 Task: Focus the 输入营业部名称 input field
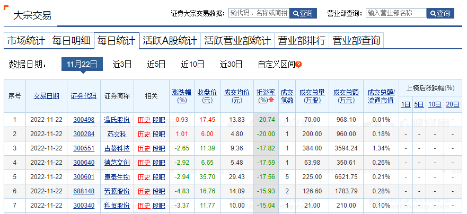point(395,13)
